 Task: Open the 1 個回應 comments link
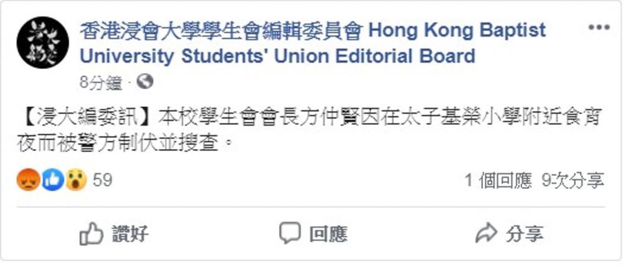point(498,181)
